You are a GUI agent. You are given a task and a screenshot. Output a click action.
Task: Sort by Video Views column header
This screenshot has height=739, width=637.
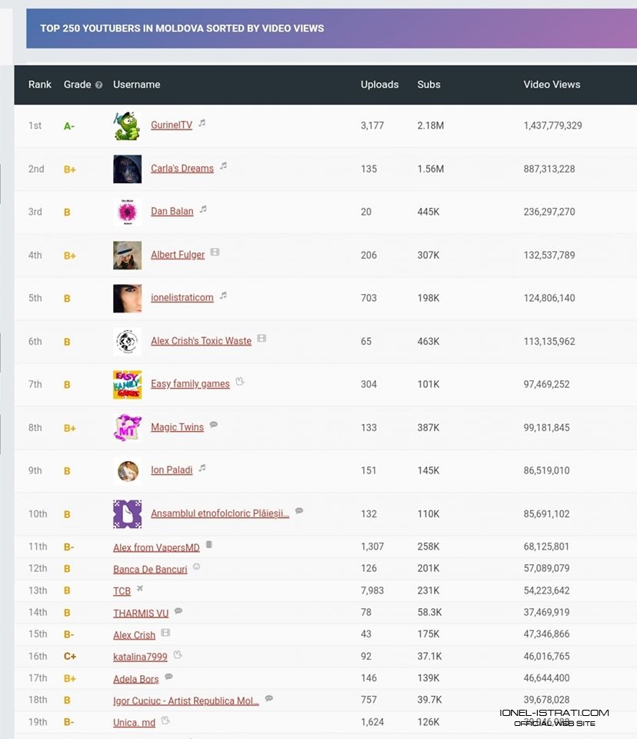[552, 85]
